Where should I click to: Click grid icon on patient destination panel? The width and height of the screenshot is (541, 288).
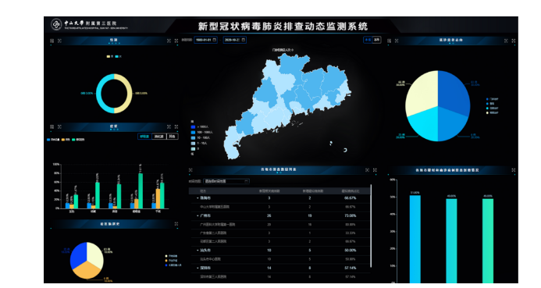tap(390, 41)
